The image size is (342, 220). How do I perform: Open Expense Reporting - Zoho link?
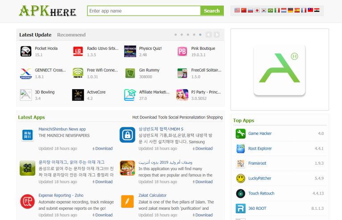coord(61,195)
